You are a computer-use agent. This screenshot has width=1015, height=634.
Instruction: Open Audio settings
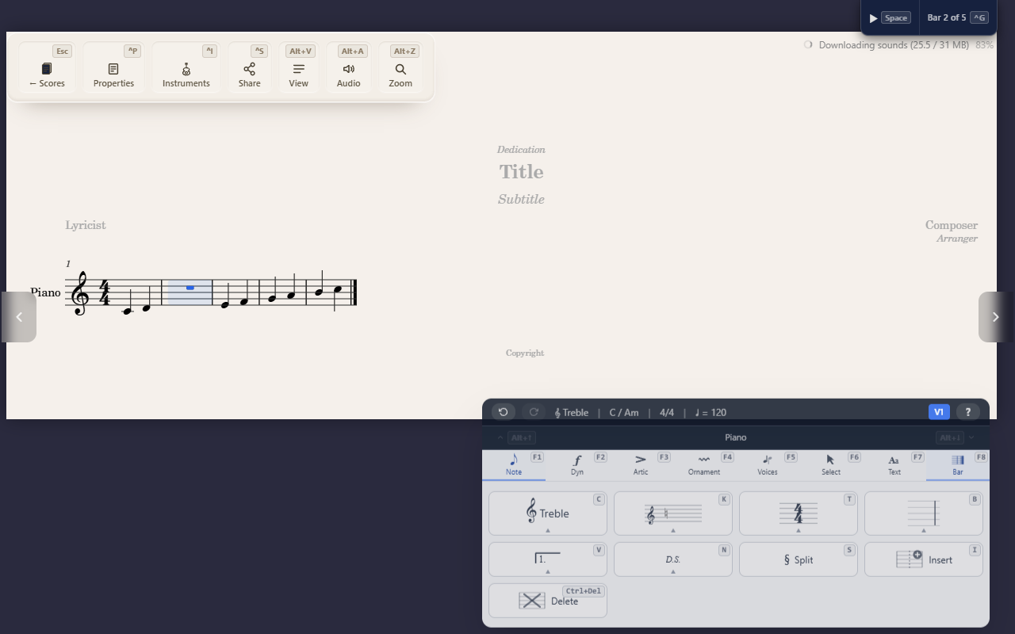(x=348, y=68)
